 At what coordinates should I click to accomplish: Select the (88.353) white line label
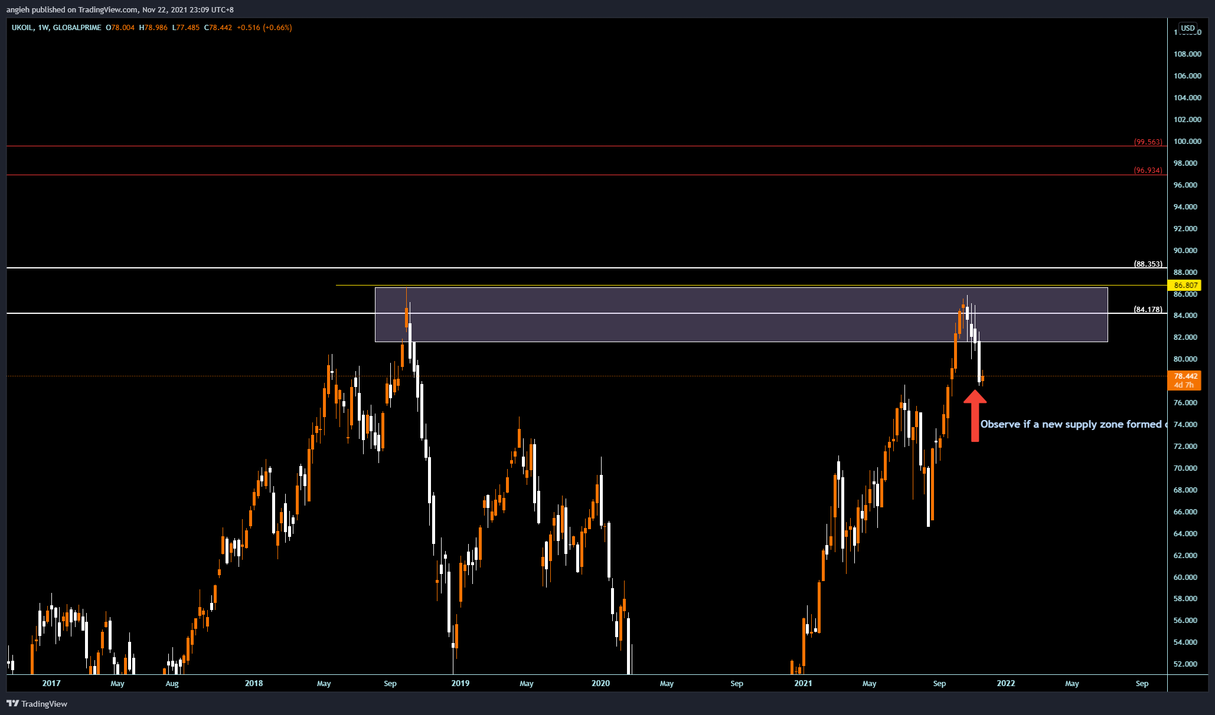pyautogui.click(x=1148, y=264)
